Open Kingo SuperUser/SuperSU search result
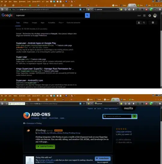162x164 pixels. 45,69
